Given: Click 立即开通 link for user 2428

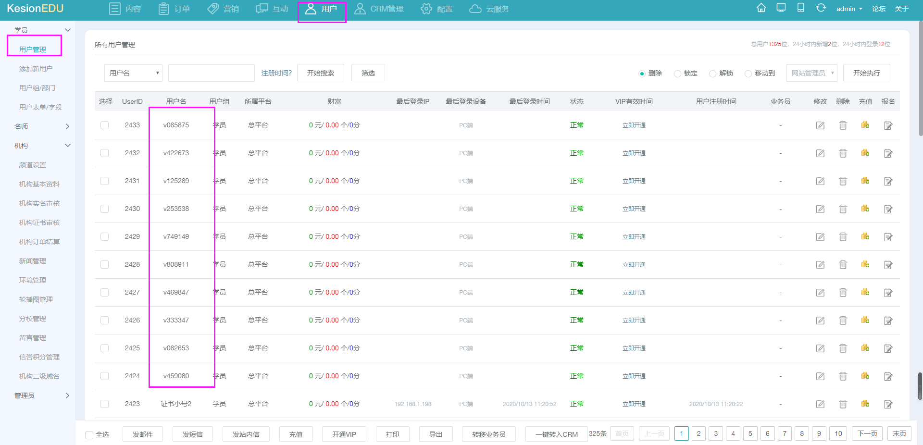Looking at the screenshot, I should pos(634,265).
